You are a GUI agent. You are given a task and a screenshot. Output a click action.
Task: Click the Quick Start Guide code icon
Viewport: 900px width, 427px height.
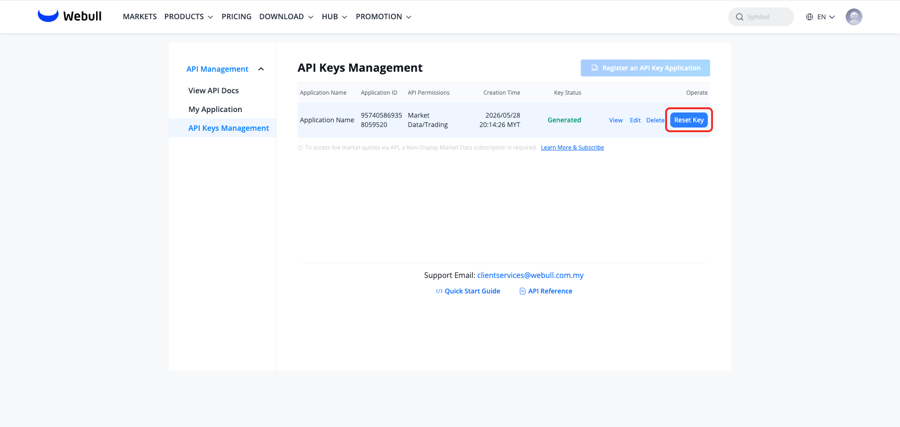tap(439, 291)
